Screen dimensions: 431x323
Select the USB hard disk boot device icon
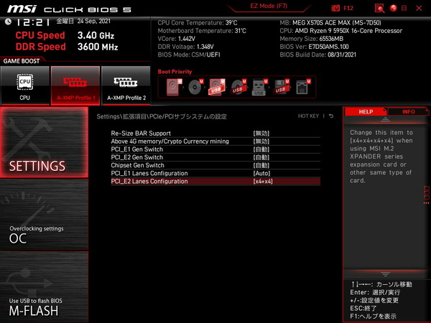tap(217, 87)
